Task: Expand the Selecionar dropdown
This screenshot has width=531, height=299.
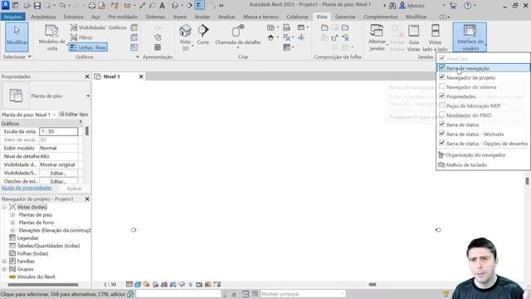Action: tap(17, 57)
